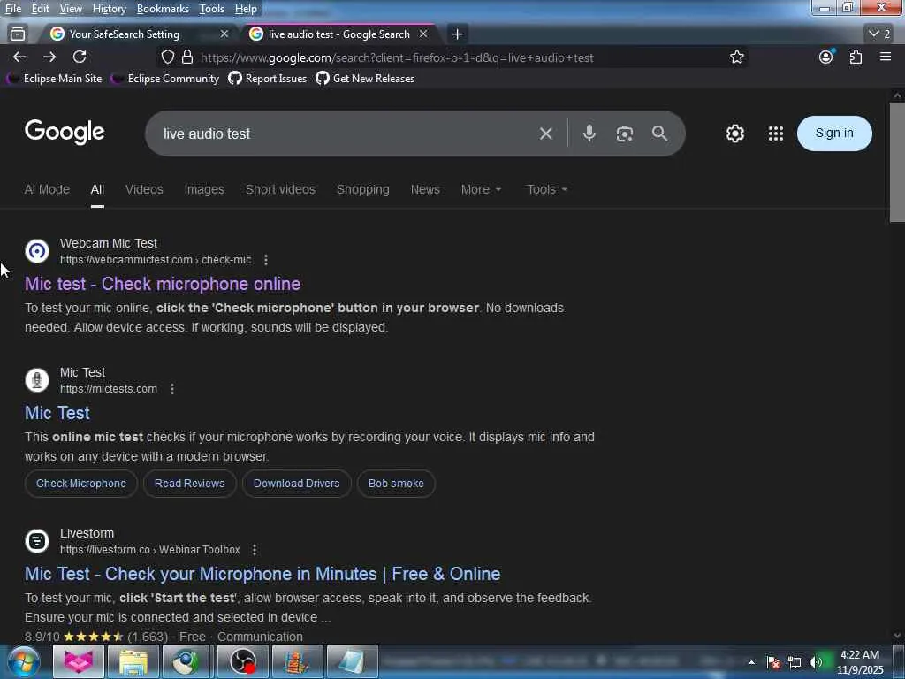Open the Tools menu in menu bar
The height and width of the screenshot is (679, 905).
(212, 9)
